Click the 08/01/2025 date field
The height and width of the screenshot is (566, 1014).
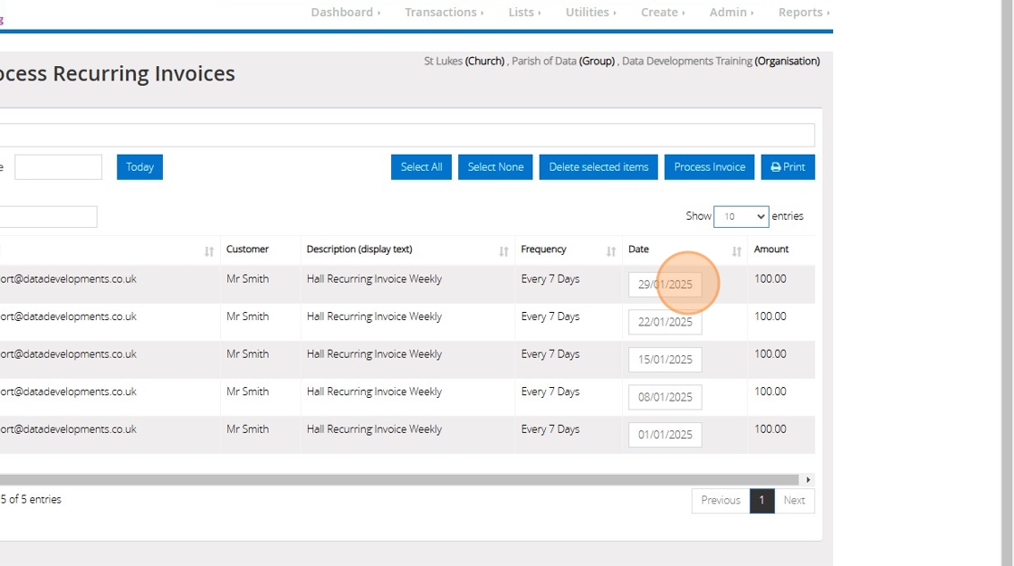(x=665, y=397)
